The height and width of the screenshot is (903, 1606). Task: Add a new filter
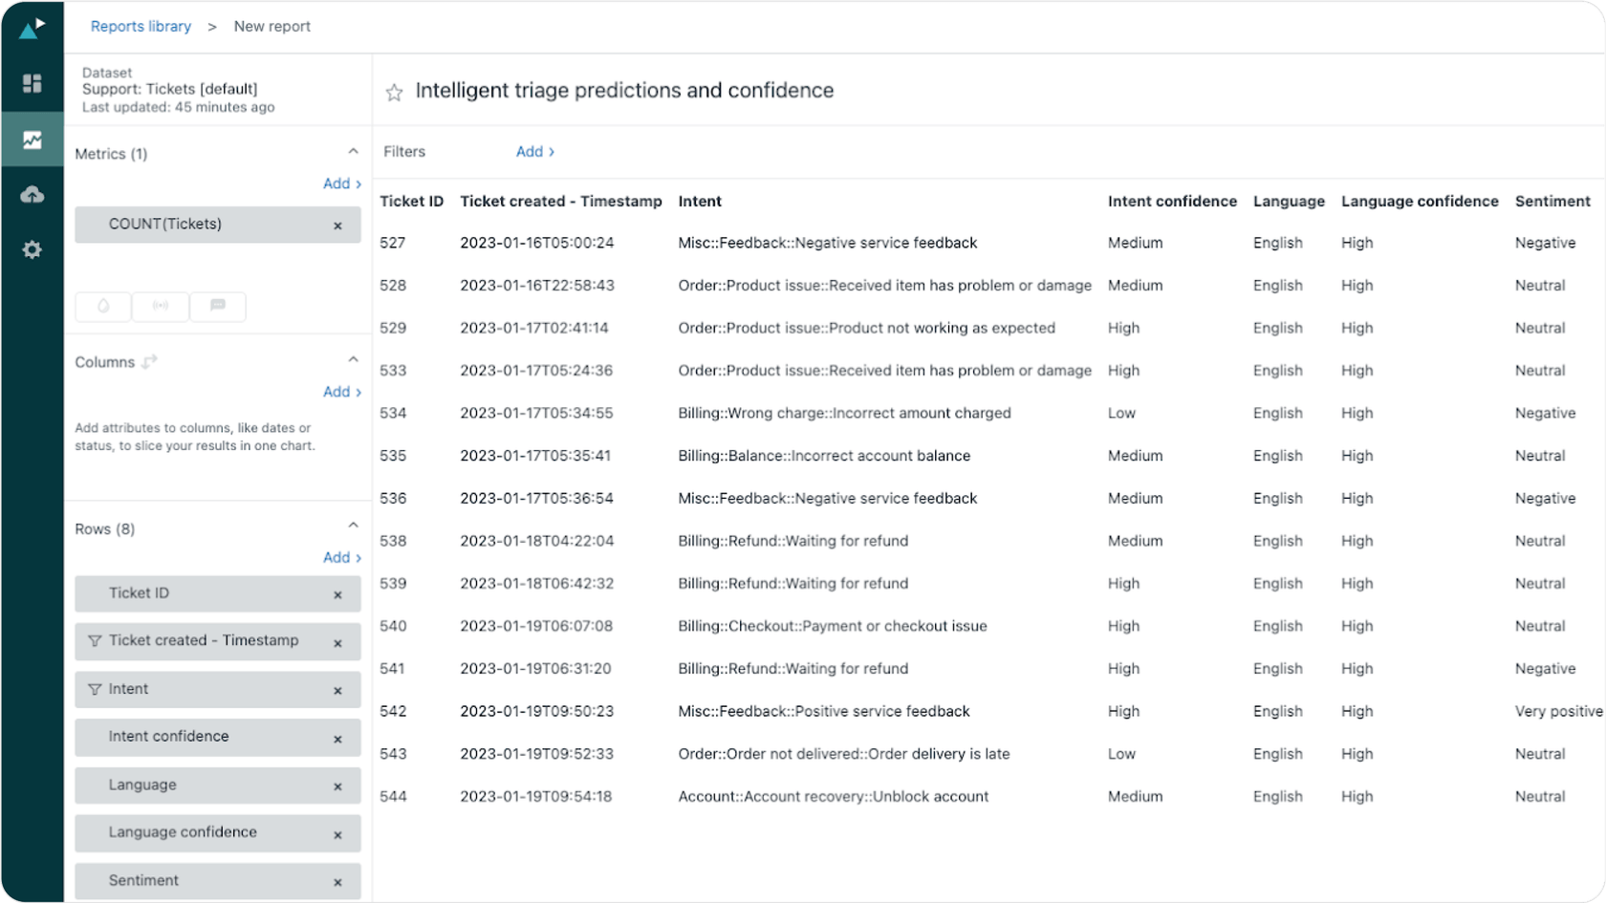coord(534,152)
